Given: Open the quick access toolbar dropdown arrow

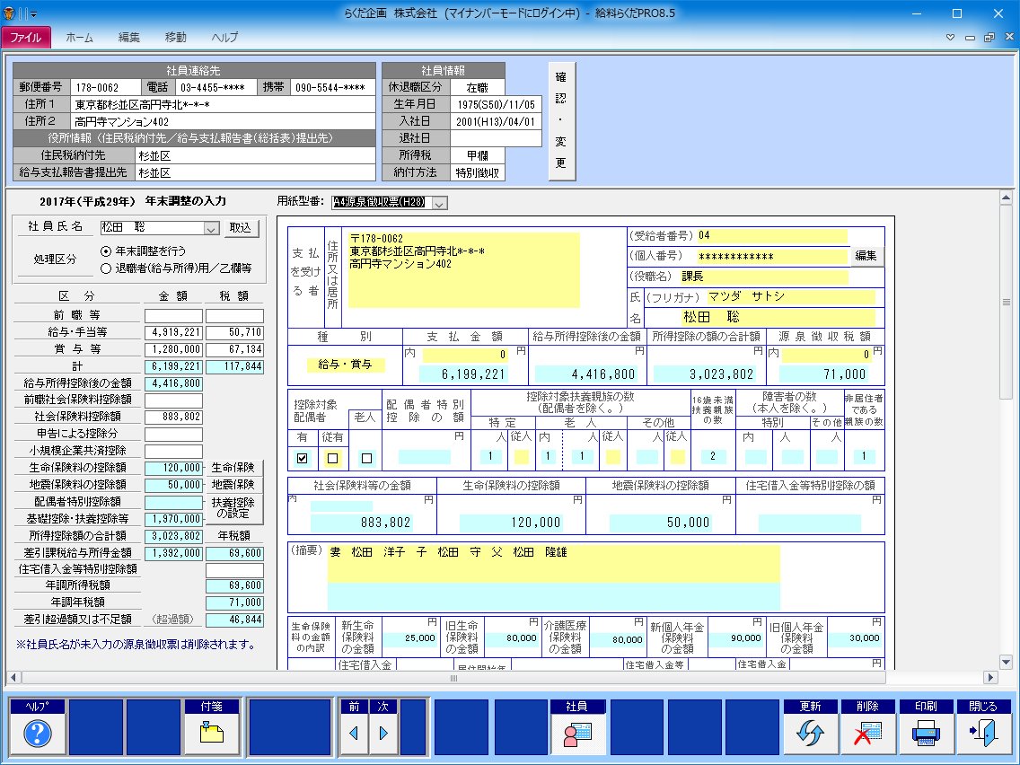Looking at the screenshot, I should point(34,13).
